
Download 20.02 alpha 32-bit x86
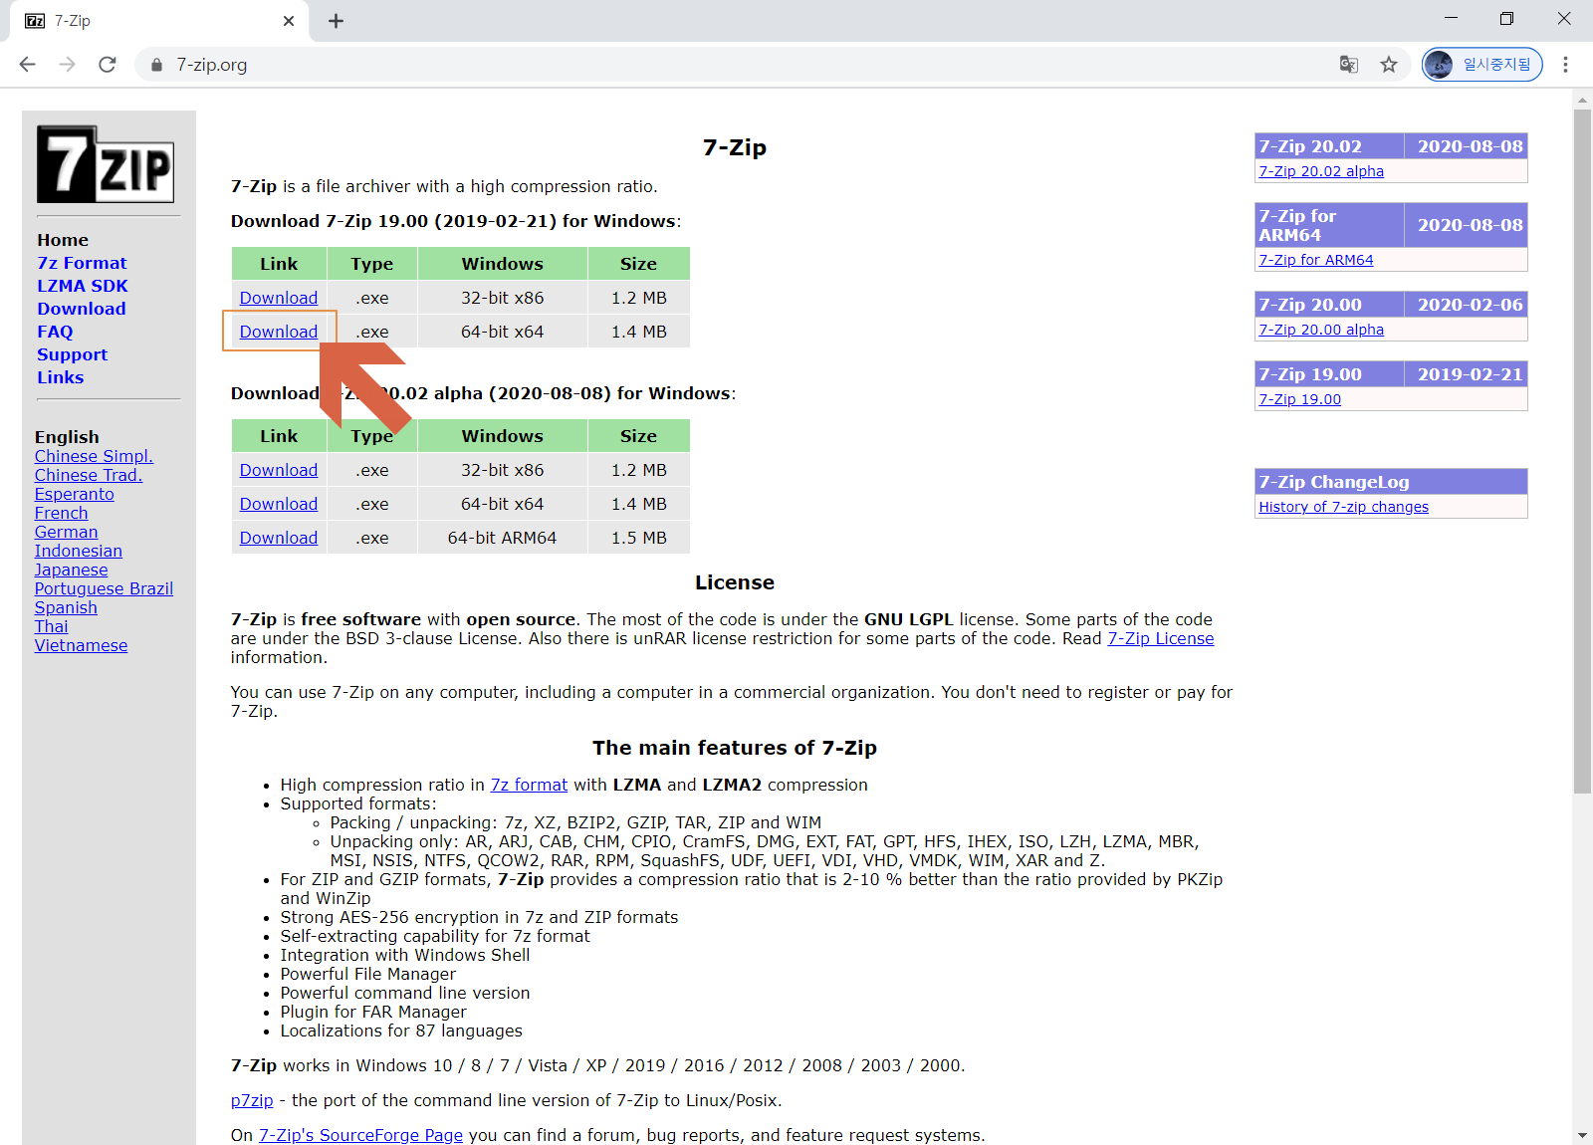[x=279, y=470]
